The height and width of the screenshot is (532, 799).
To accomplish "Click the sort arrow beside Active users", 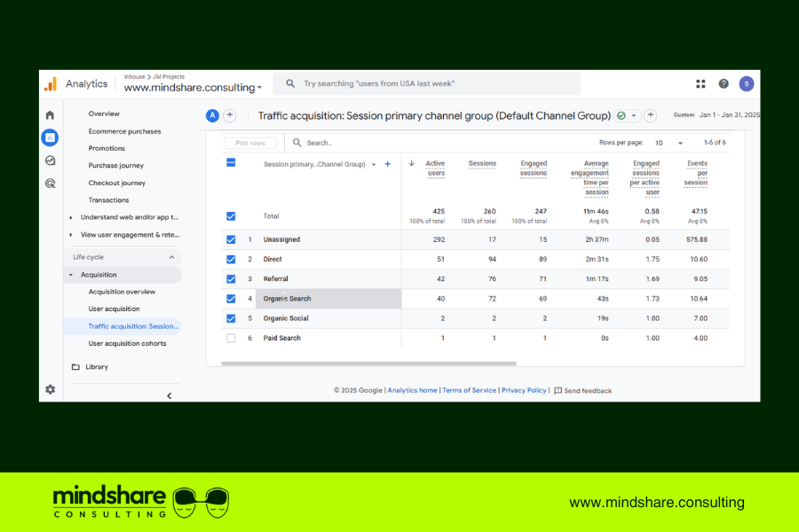I will (x=412, y=163).
